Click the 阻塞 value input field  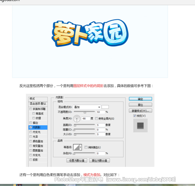coord(101,130)
